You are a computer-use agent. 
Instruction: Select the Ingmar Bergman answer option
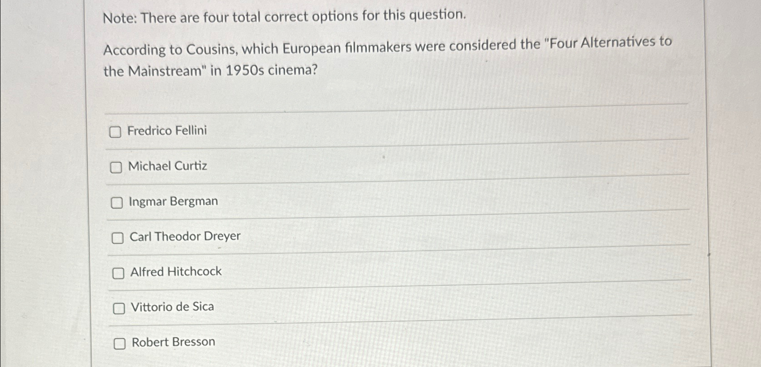click(x=173, y=202)
